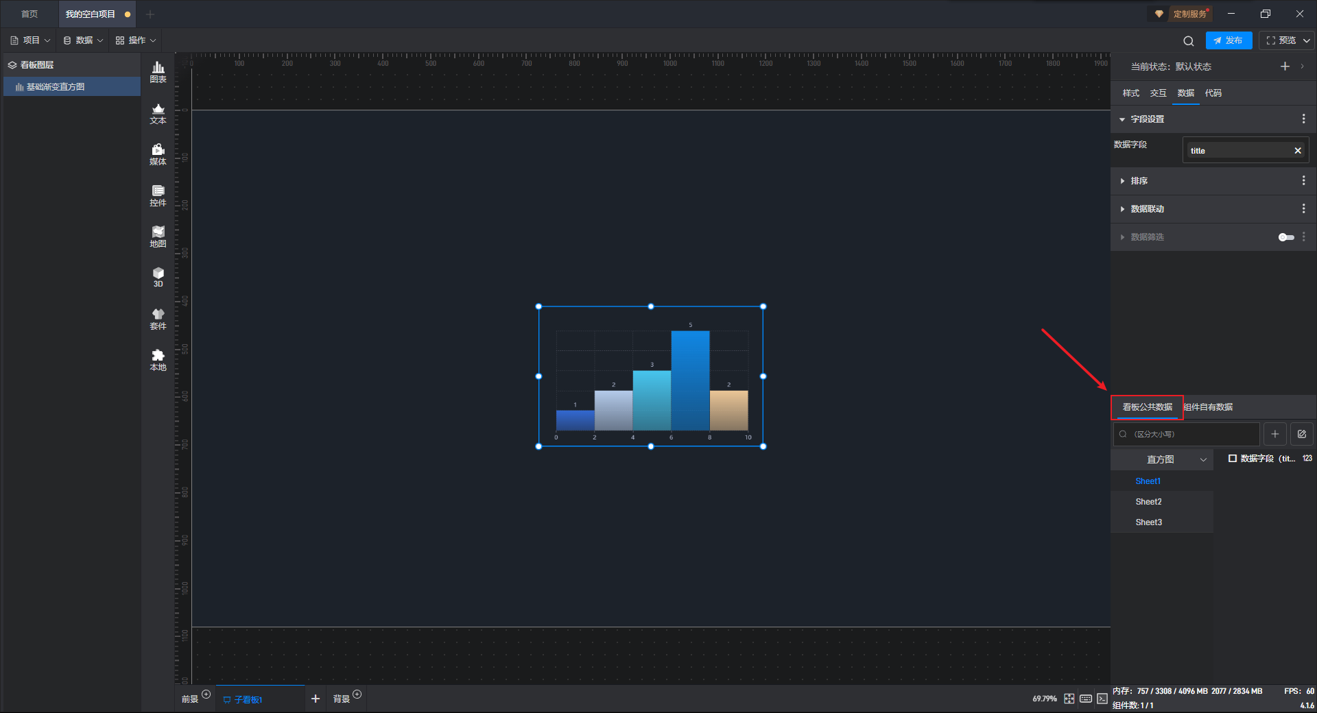Image resolution: width=1317 pixels, height=713 pixels.
Task: Open a new tab with plus button
Action: point(150,14)
